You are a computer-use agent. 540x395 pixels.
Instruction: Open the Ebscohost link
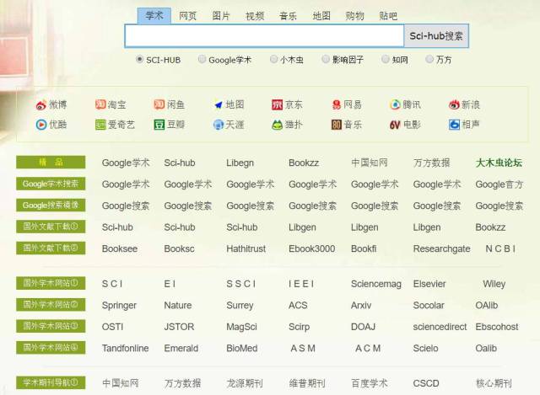click(497, 327)
